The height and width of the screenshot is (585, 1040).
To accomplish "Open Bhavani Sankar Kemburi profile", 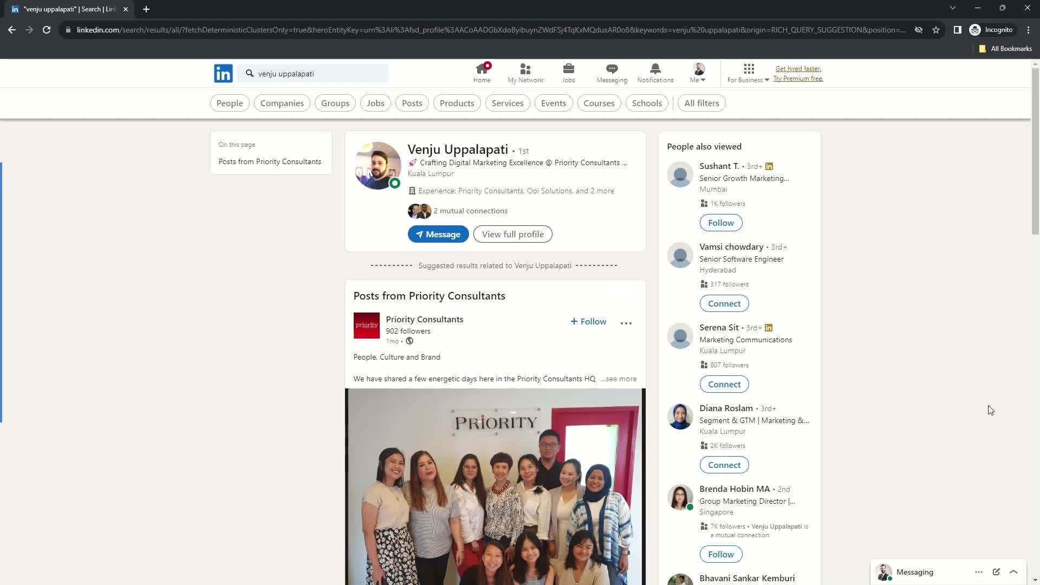I will click(747, 578).
